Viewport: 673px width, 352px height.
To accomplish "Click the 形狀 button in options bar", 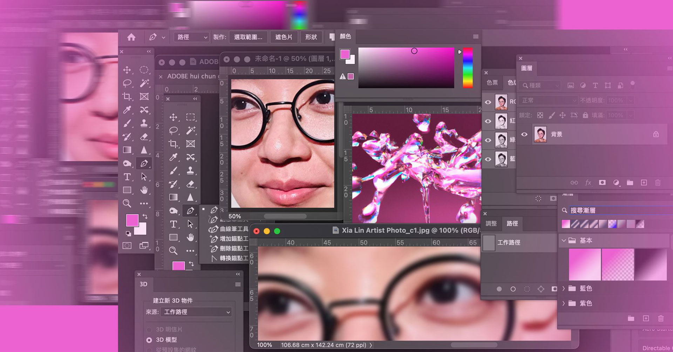I will coord(311,37).
